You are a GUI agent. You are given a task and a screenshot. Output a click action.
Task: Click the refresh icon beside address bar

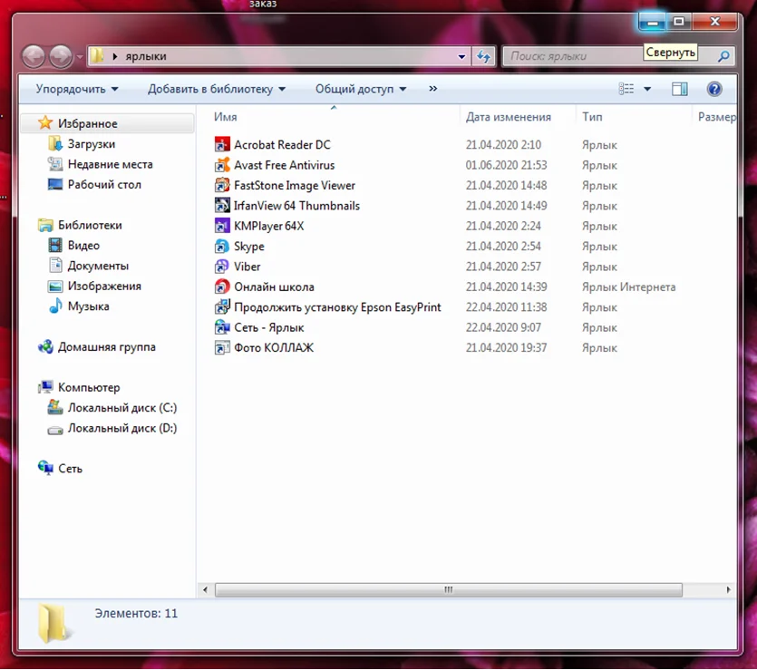[483, 56]
